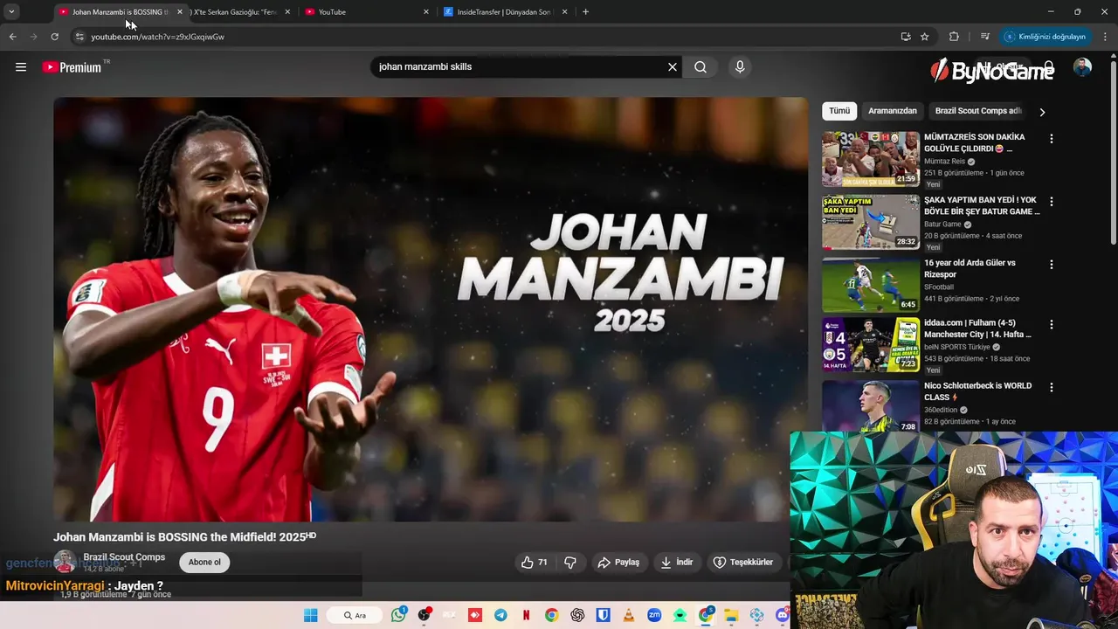Open the Nico Schlotterbeck is WORLD CLASS title
Viewport: 1118px width, 629px height.
pos(977,391)
